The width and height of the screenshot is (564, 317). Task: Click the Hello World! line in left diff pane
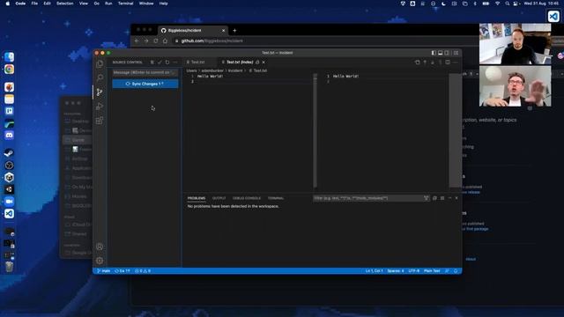point(210,77)
